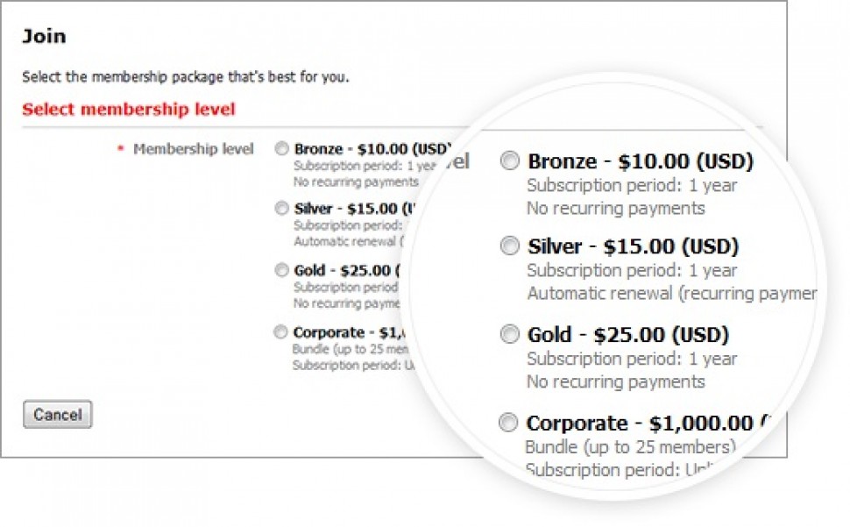Pick the enlarged Gold radio button in magnifier
The image size is (850, 527).
(509, 334)
